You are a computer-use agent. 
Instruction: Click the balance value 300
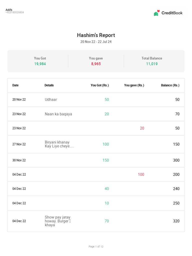(176, 160)
